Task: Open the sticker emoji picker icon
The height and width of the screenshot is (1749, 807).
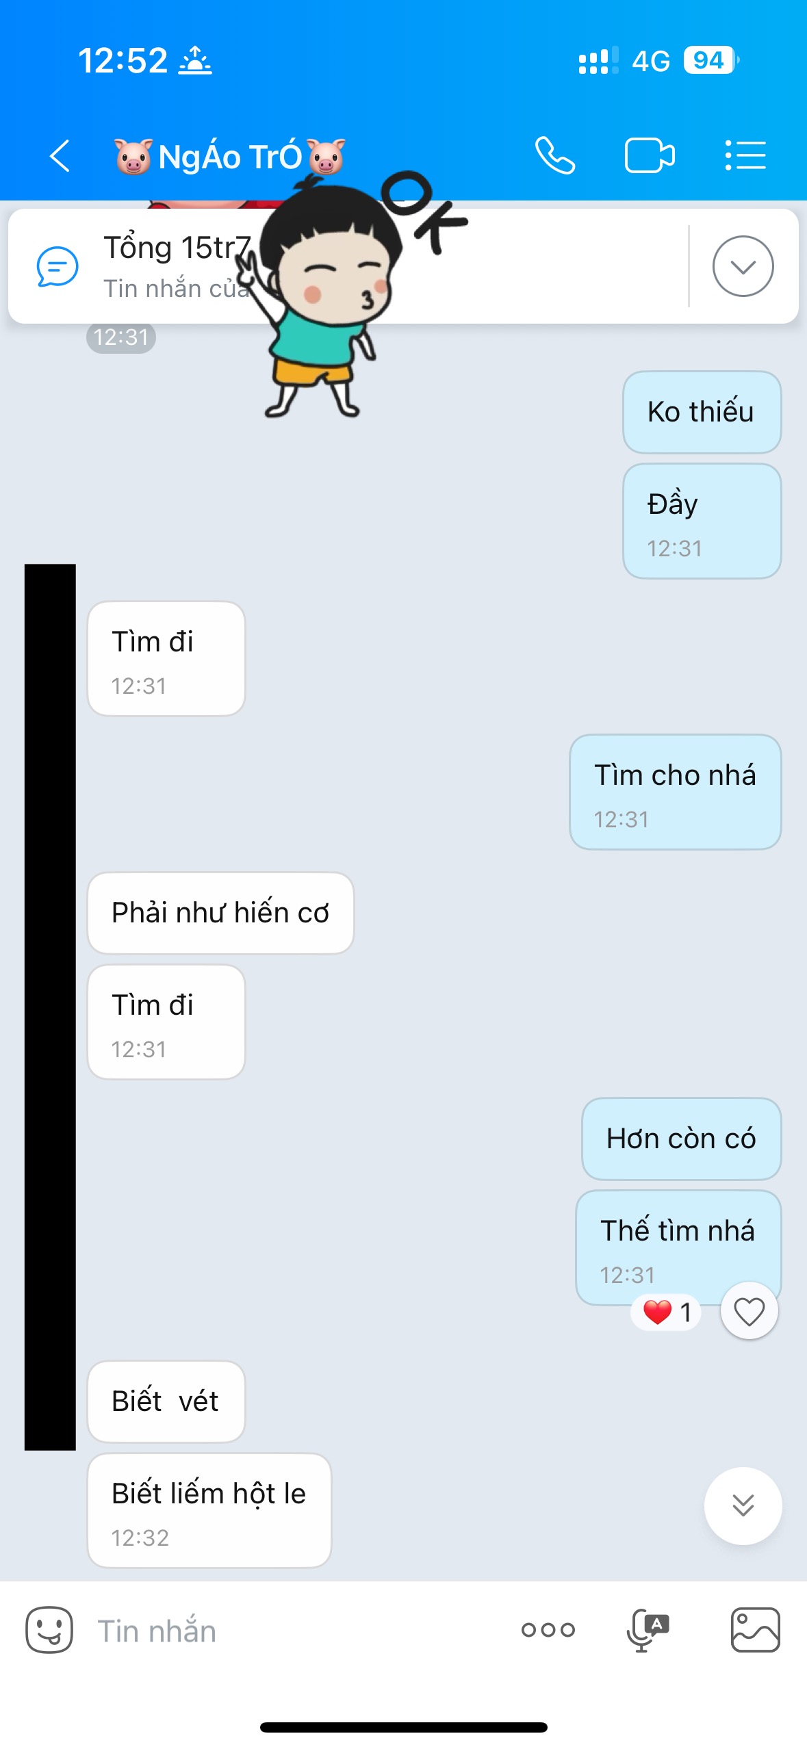Action: click(x=49, y=1630)
